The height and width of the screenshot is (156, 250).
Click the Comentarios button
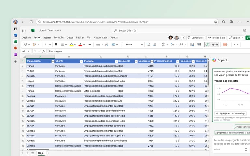(x=196, y=38)
